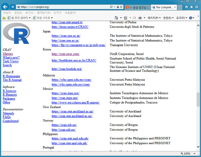
Task: Open the R Binaries link
Action: (10, 95)
